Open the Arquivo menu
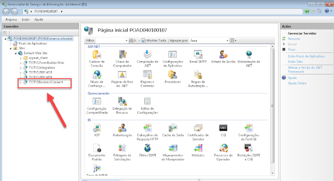The height and width of the screenshot is (181, 334). click(11, 19)
